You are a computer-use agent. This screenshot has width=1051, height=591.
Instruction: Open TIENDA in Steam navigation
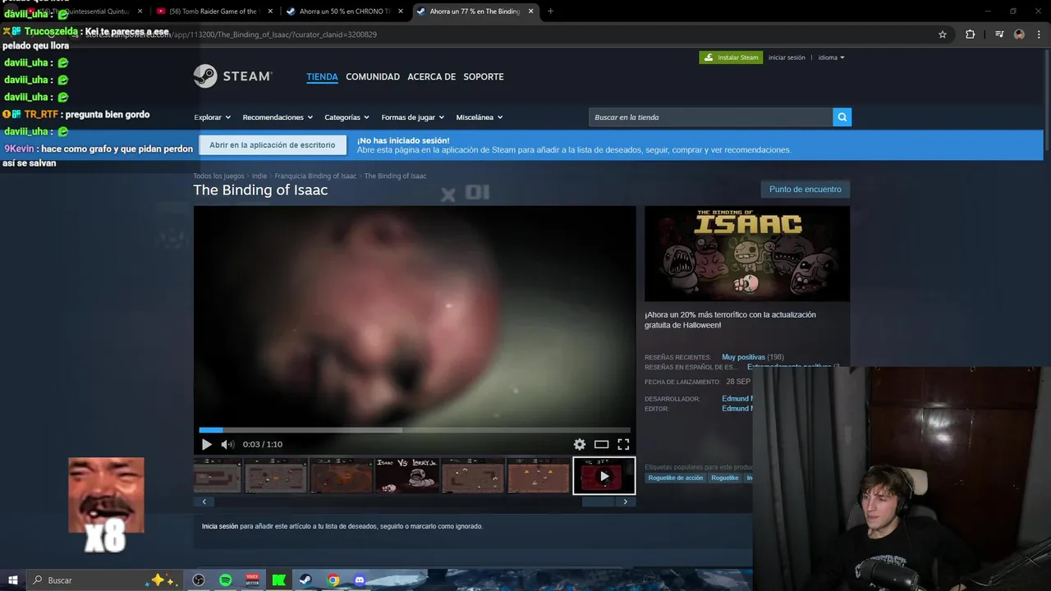tap(322, 76)
